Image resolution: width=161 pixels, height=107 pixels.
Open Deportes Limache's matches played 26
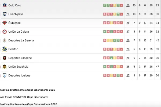click(x=128, y=58)
